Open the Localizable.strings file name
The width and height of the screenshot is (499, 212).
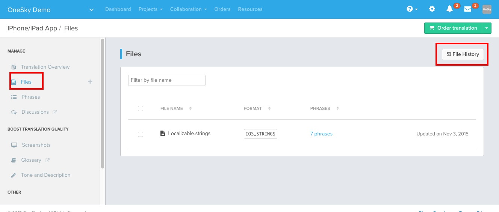[189, 133]
